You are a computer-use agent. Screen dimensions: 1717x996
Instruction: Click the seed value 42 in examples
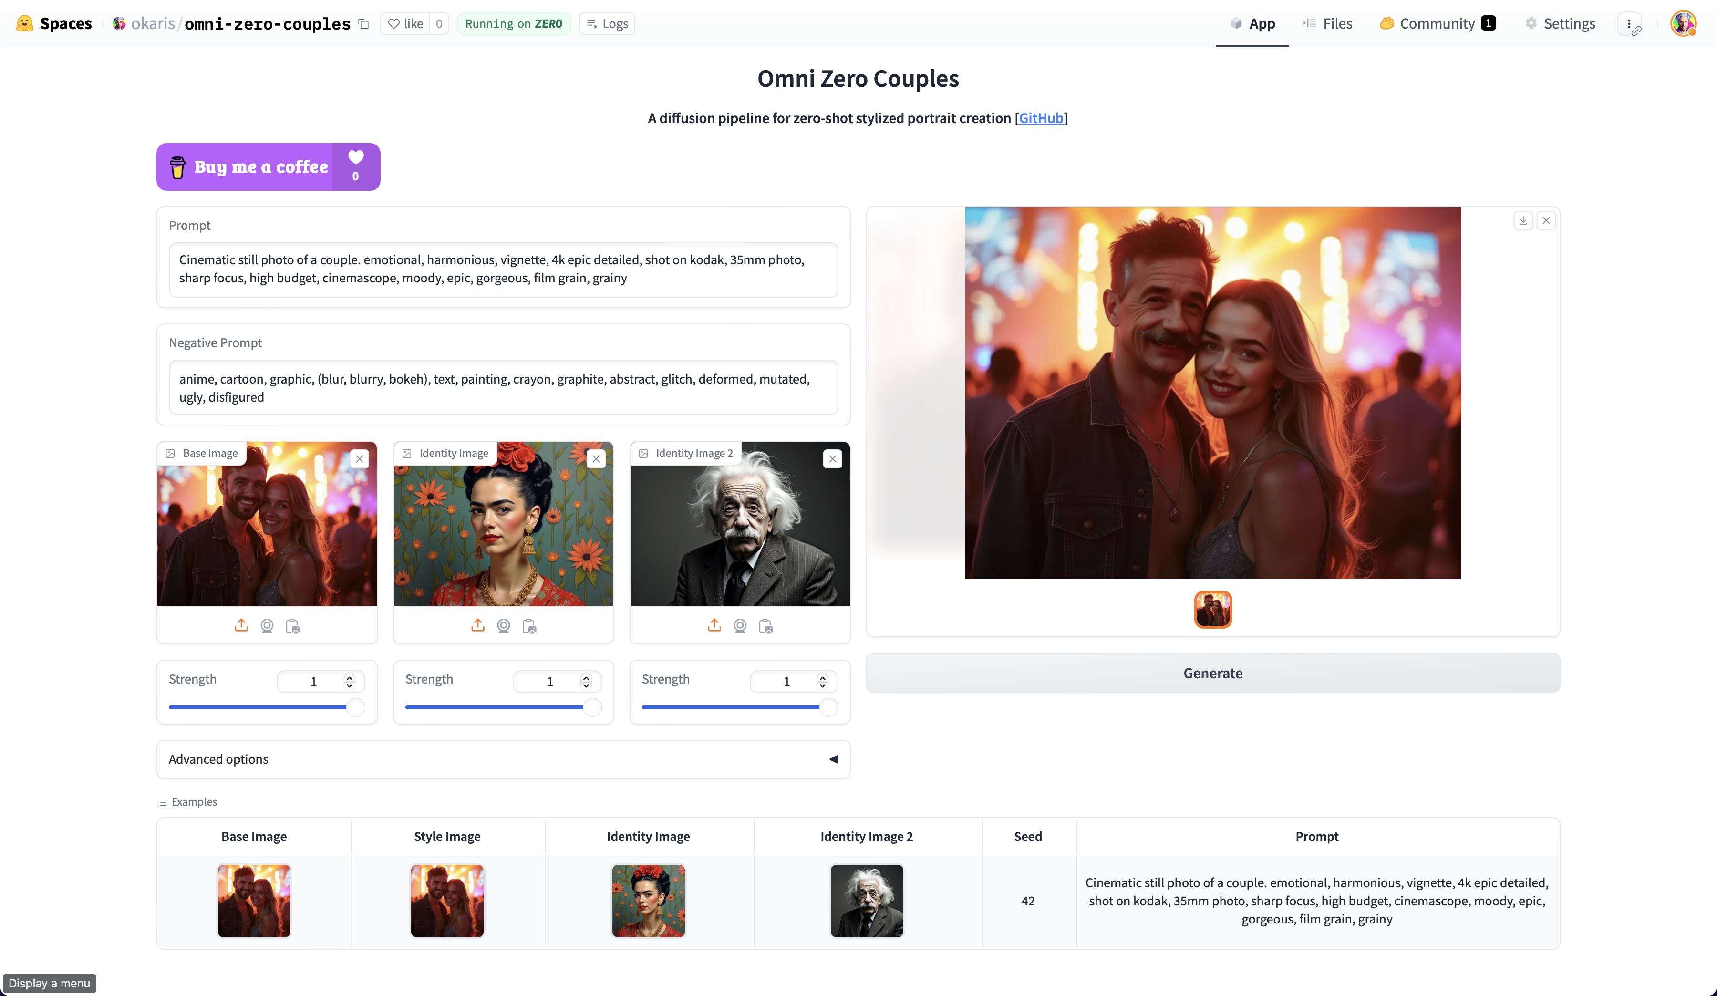1027,901
